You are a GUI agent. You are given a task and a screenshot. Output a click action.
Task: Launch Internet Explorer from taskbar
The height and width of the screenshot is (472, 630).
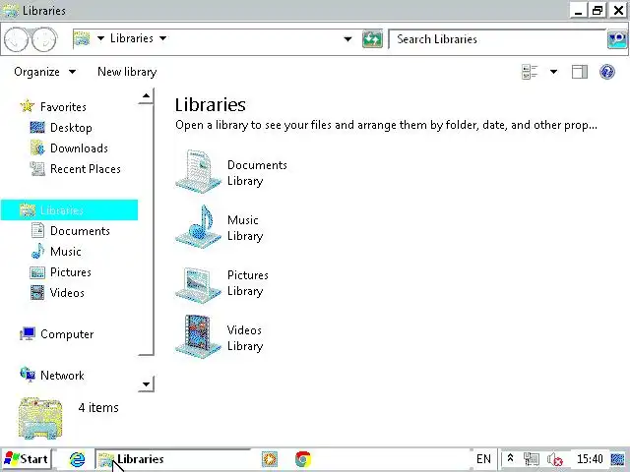click(77, 459)
